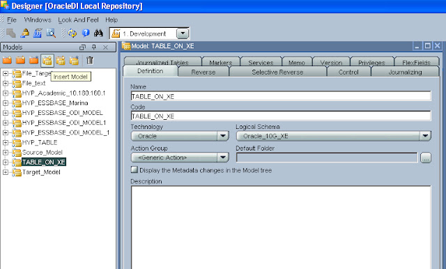Select HYP_Academic_10.180.160.1 in the tree
This screenshot has width=446, height=269.
pyautogui.click(x=63, y=93)
